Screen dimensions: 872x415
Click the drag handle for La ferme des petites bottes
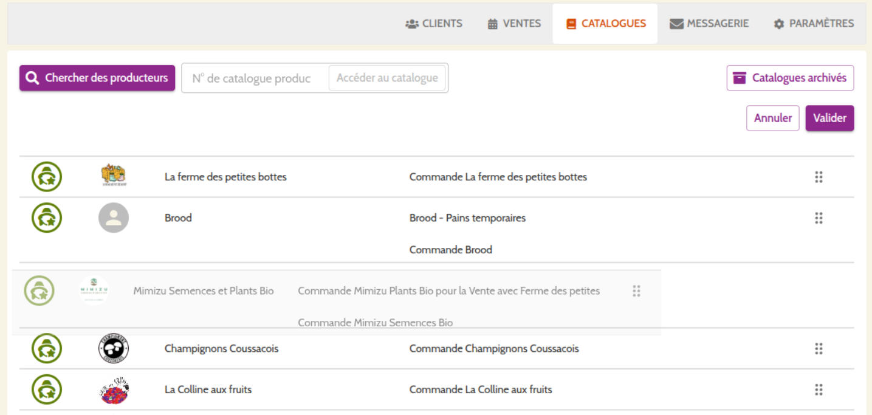pyautogui.click(x=819, y=177)
